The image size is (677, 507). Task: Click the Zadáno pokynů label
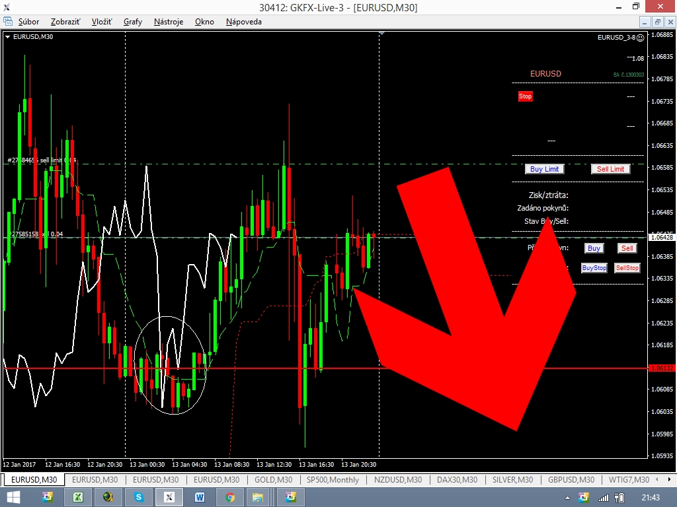coord(543,208)
